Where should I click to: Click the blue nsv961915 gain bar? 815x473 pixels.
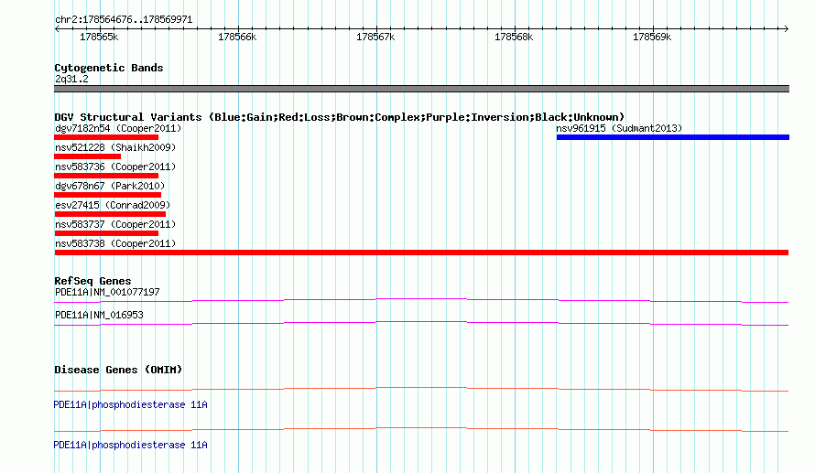point(672,137)
